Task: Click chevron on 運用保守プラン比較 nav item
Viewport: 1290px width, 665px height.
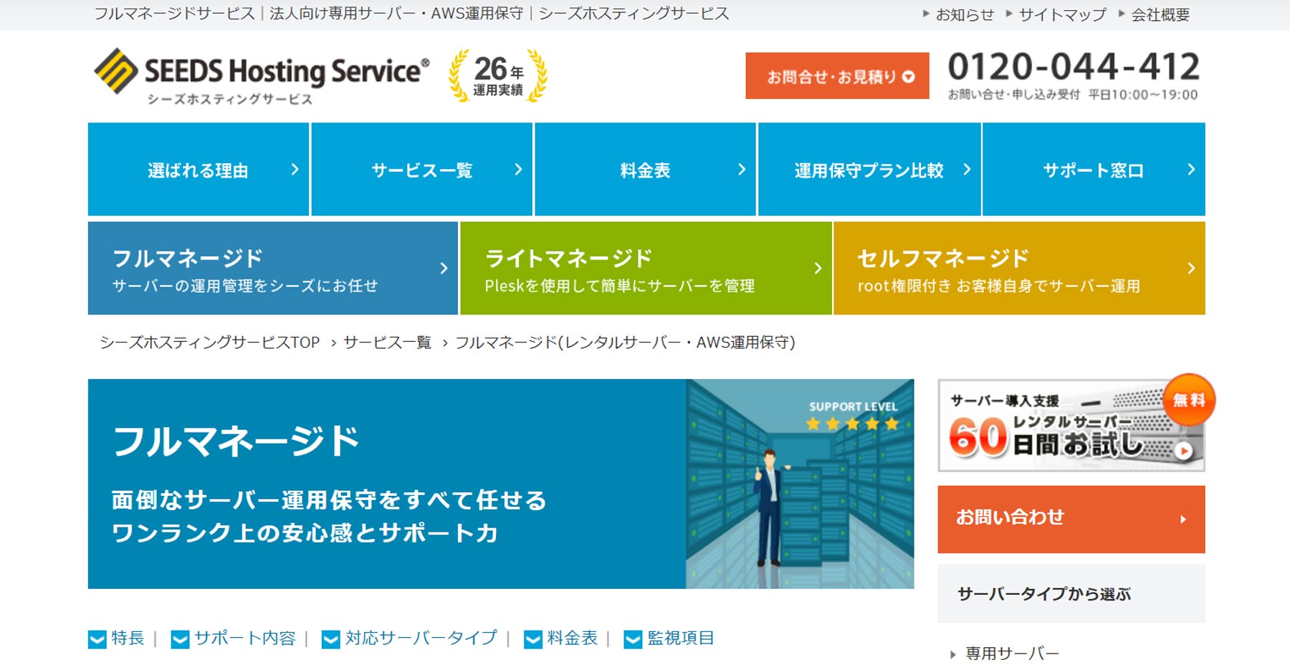Action: click(x=967, y=169)
